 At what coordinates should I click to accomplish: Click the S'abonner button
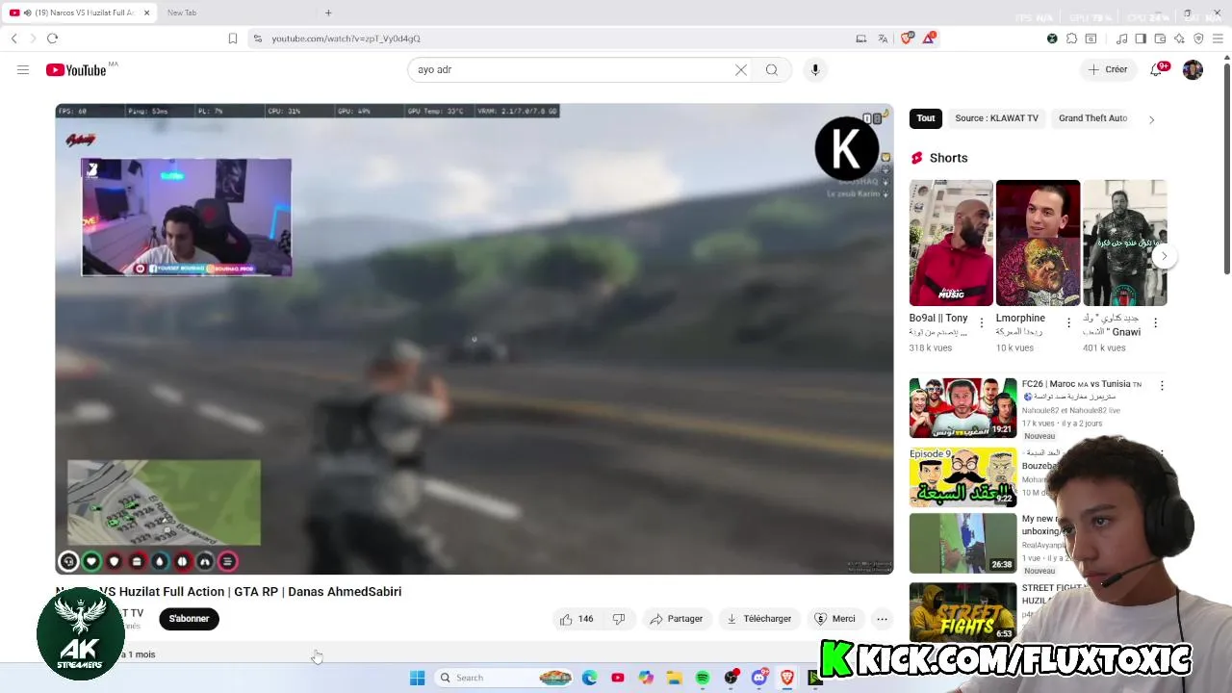189,619
